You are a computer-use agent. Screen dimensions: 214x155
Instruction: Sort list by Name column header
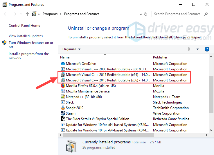pyautogui.click(x=65, y=57)
